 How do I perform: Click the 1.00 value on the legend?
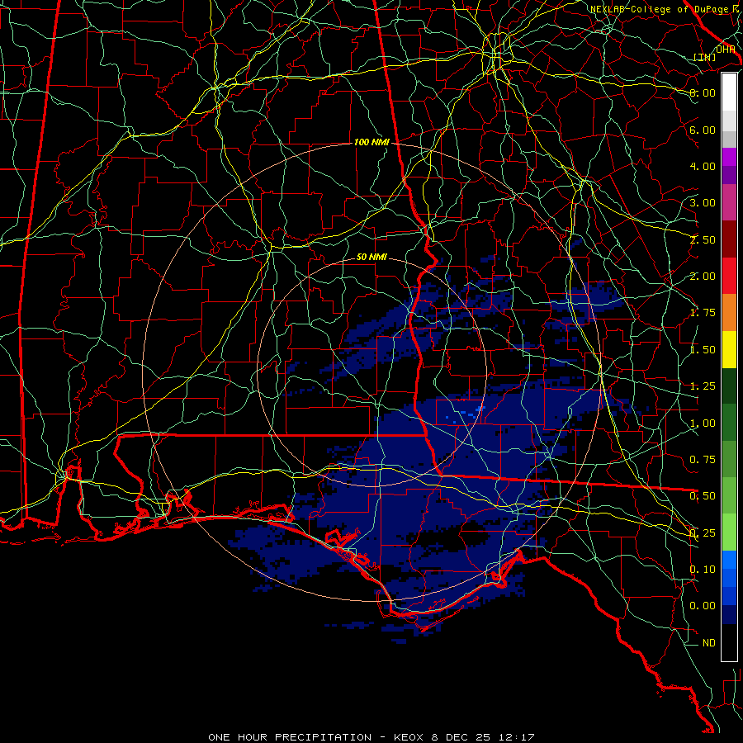[x=703, y=424]
